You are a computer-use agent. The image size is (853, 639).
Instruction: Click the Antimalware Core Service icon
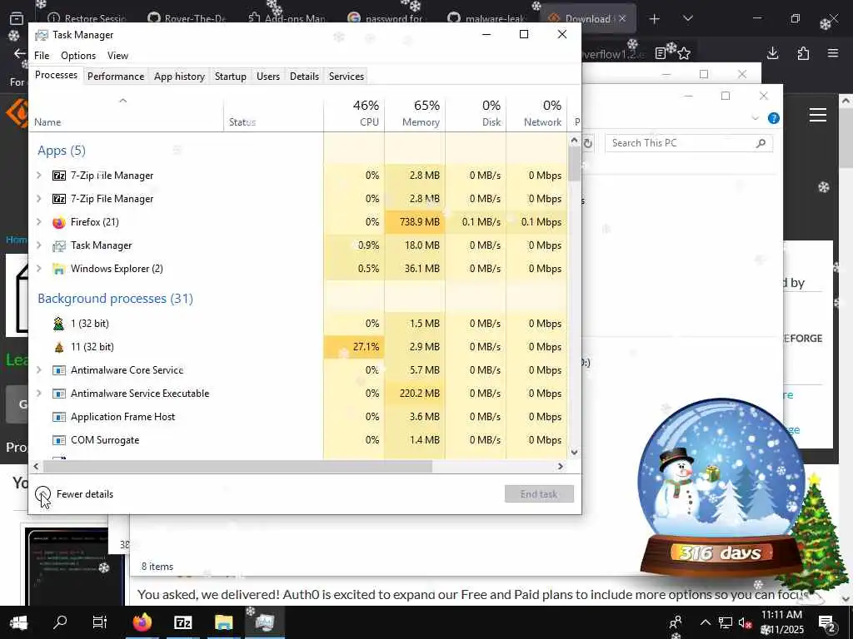[59, 370]
